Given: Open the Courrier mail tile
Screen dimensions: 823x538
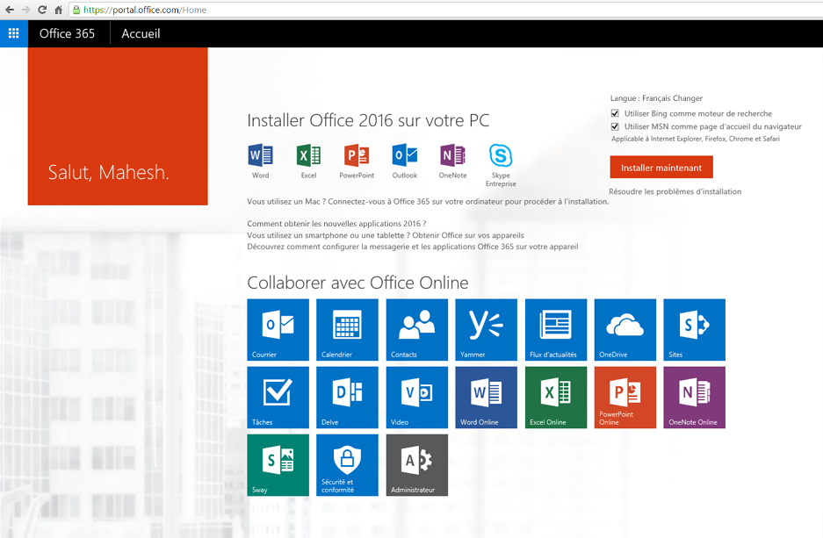Looking at the screenshot, I should point(278,330).
